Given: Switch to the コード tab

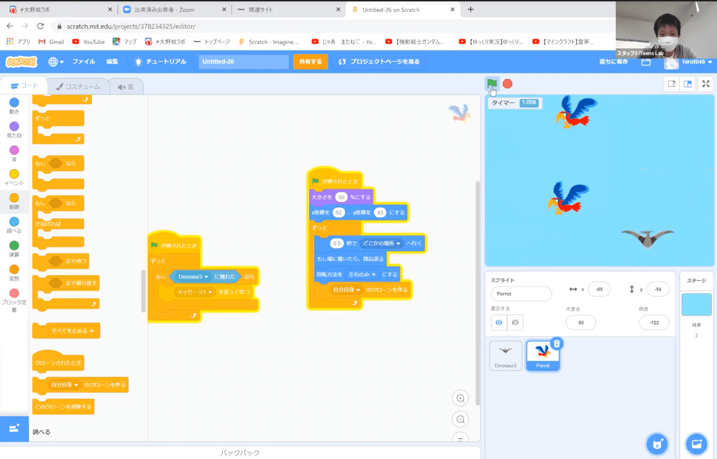Looking at the screenshot, I should tap(24, 86).
